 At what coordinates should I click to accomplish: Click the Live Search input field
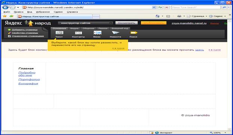pyautogui.click(x=196, y=7)
